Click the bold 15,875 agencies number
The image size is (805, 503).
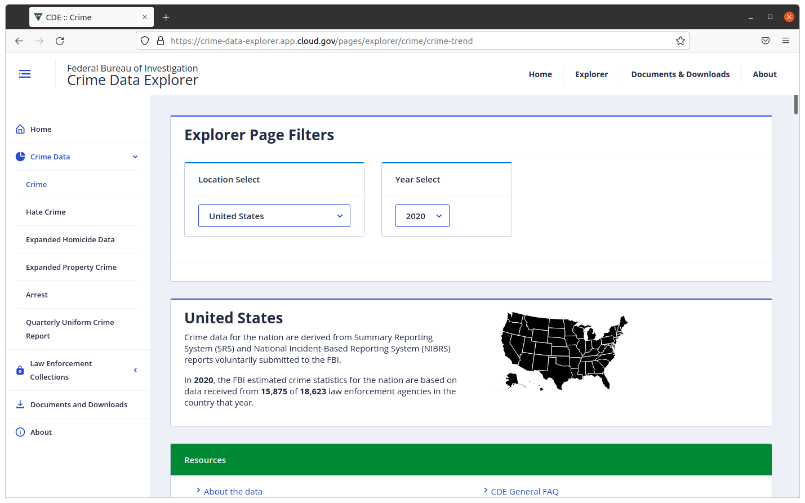[x=274, y=391]
